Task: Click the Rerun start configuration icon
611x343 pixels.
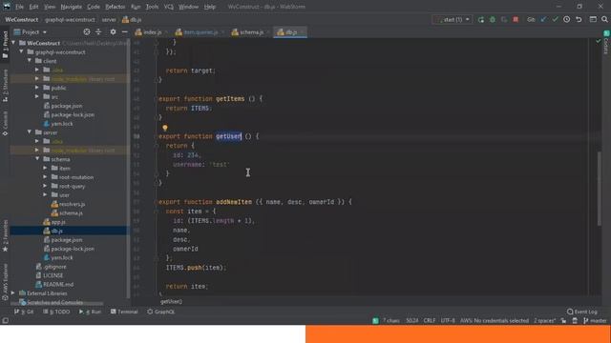Action: (481, 19)
